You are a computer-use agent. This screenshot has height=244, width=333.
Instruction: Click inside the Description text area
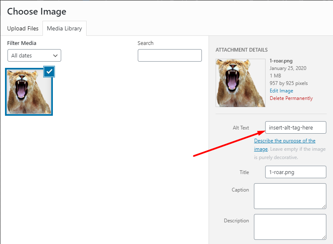tap(290, 227)
